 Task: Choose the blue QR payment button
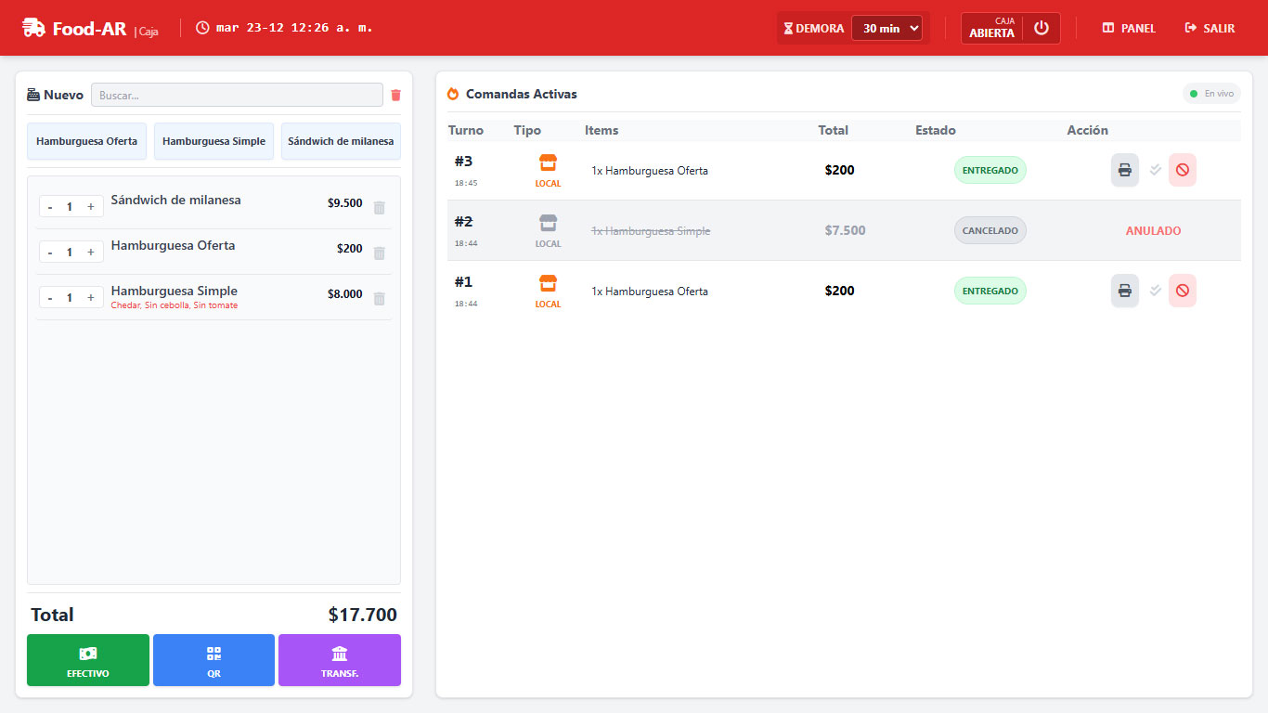click(213, 660)
